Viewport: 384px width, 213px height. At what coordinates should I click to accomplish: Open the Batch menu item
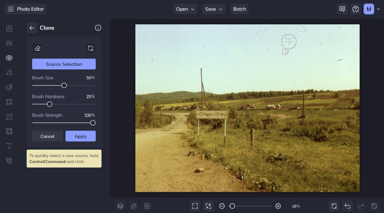(240, 9)
